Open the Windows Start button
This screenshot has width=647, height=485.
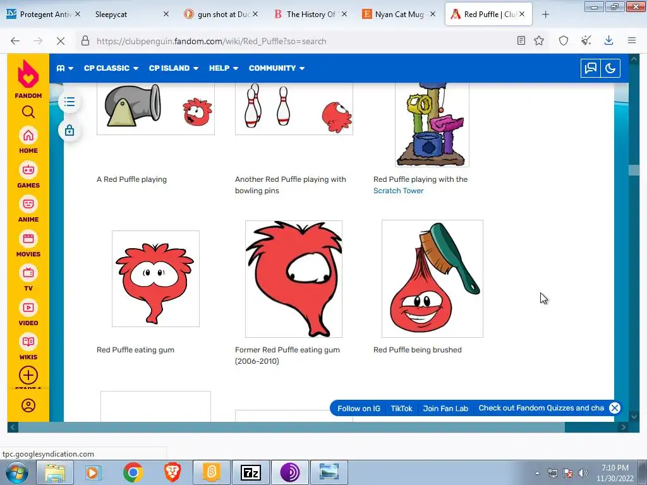pos(16,472)
